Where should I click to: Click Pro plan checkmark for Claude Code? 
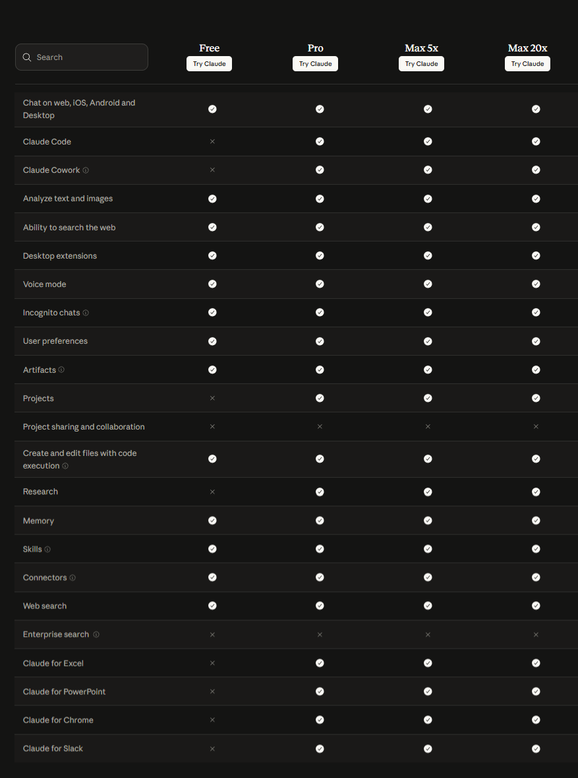tap(320, 141)
